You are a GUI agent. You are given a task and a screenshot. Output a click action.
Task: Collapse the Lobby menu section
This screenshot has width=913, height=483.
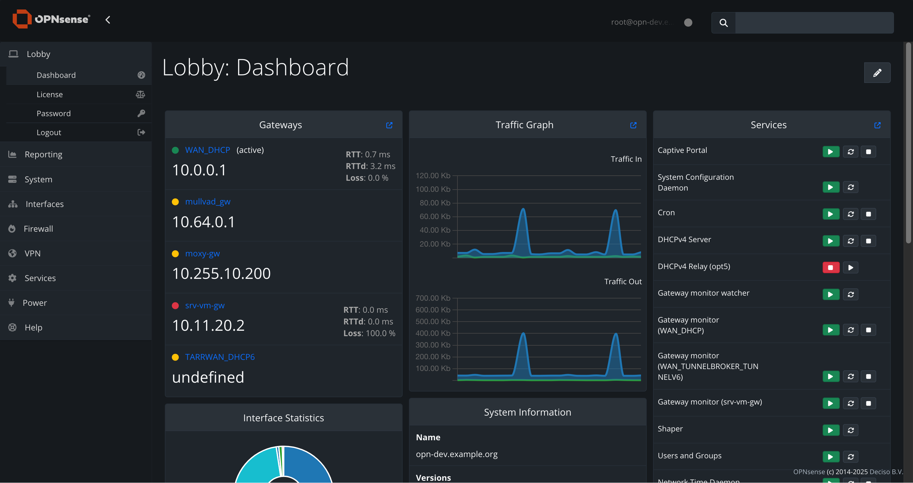coord(39,54)
